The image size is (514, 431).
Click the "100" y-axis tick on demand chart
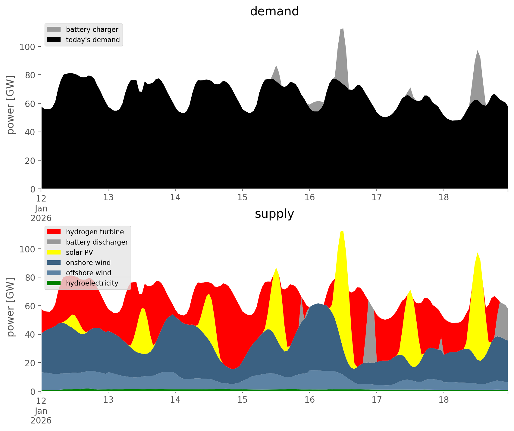click(x=27, y=47)
